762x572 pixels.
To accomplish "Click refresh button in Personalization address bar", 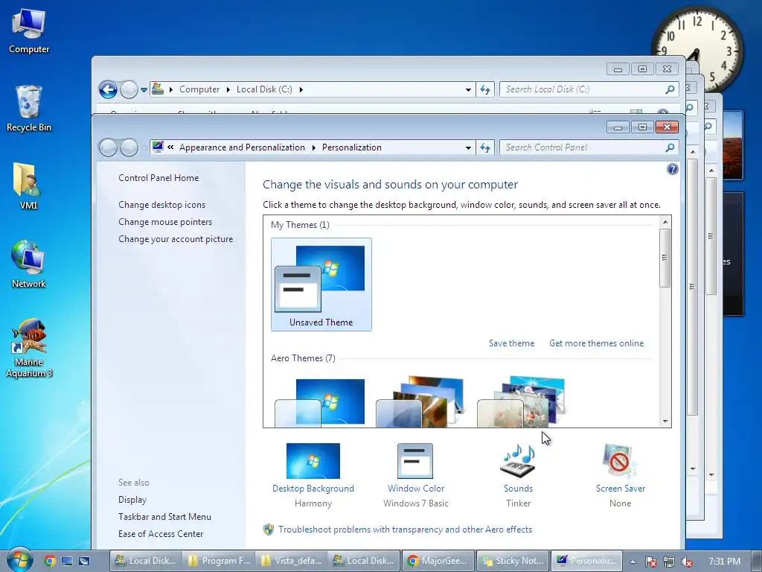I will click(x=485, y=147).
